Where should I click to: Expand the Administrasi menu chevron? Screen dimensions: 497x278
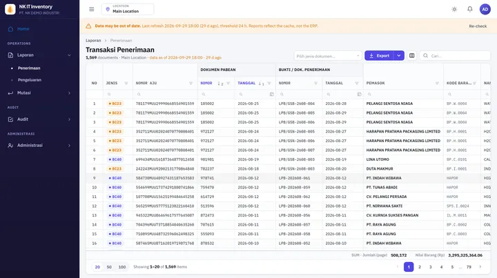[x=69, y=146]
